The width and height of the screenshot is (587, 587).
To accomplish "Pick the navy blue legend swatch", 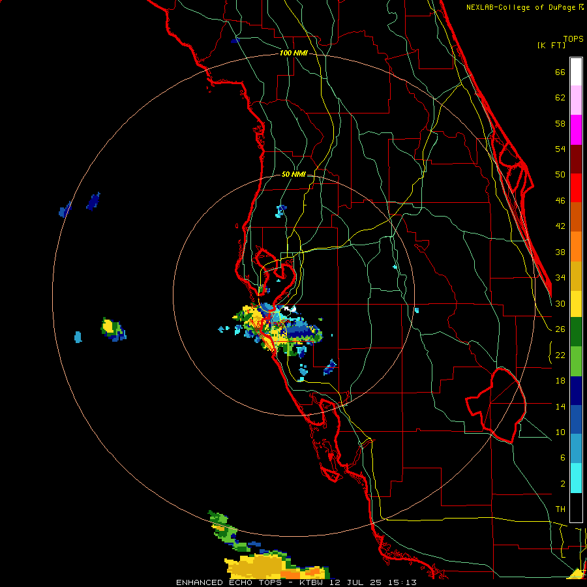I will [576, 391].
